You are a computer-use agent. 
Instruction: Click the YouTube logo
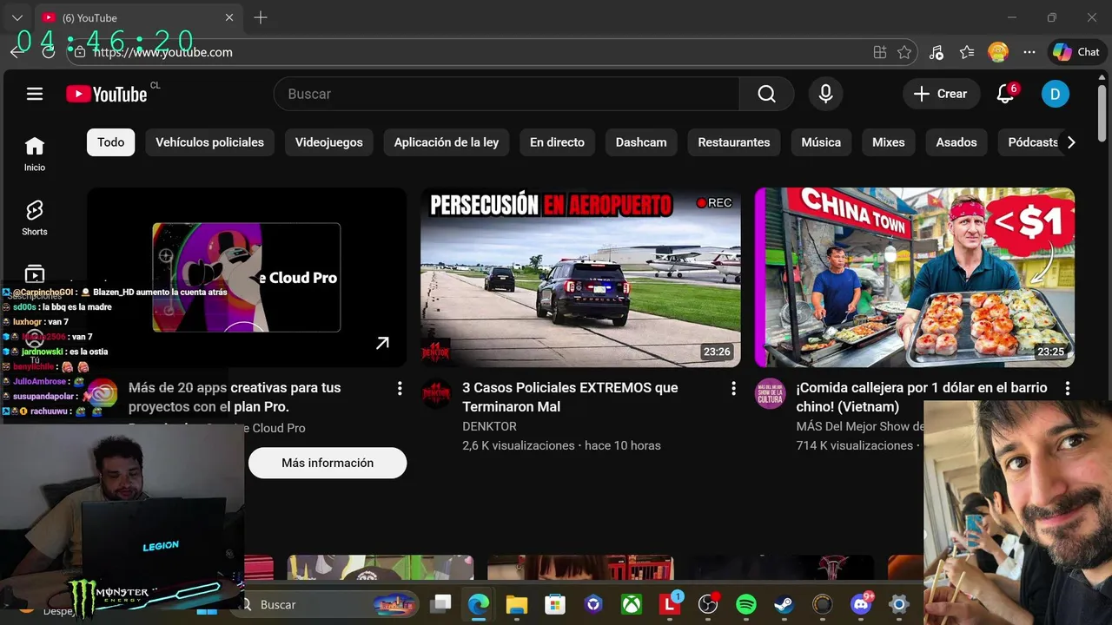coord(107,94)
